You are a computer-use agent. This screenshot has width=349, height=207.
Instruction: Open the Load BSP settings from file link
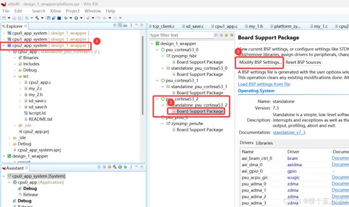coord(264,84)
